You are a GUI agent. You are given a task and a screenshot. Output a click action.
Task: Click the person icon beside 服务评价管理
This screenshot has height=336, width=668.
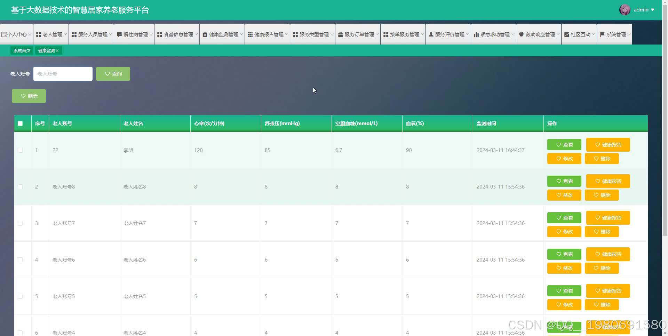click(431, 34)
